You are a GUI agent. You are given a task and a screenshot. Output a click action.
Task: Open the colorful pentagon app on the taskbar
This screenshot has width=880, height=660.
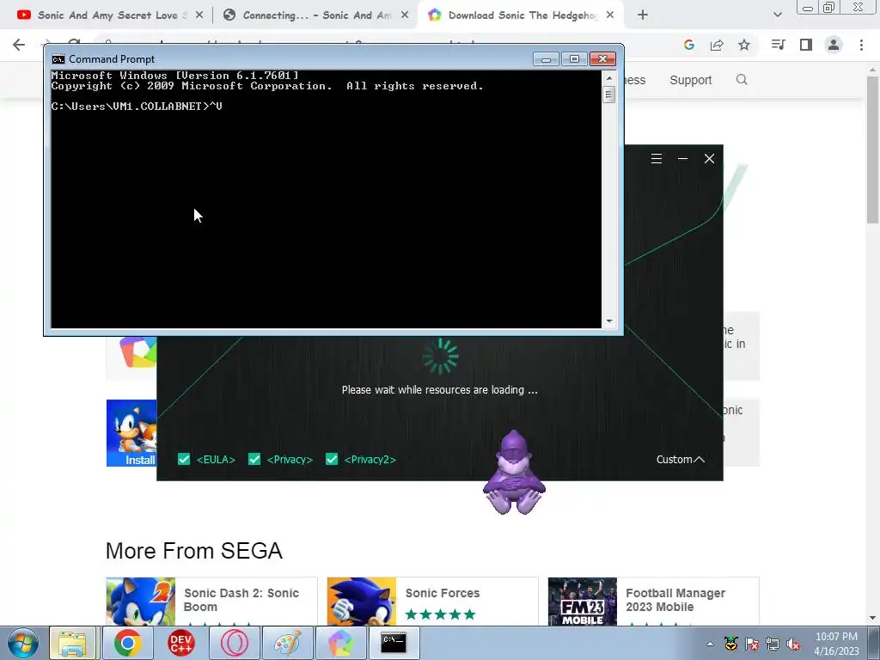pos(340,643)
